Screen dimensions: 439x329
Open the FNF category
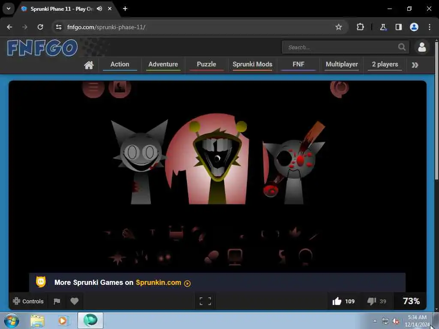pos(298,64)
